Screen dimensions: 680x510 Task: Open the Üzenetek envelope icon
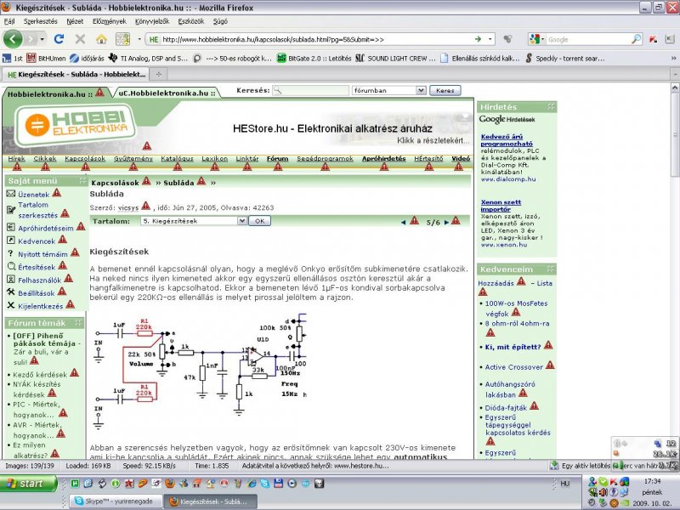(x=11, y=194)
